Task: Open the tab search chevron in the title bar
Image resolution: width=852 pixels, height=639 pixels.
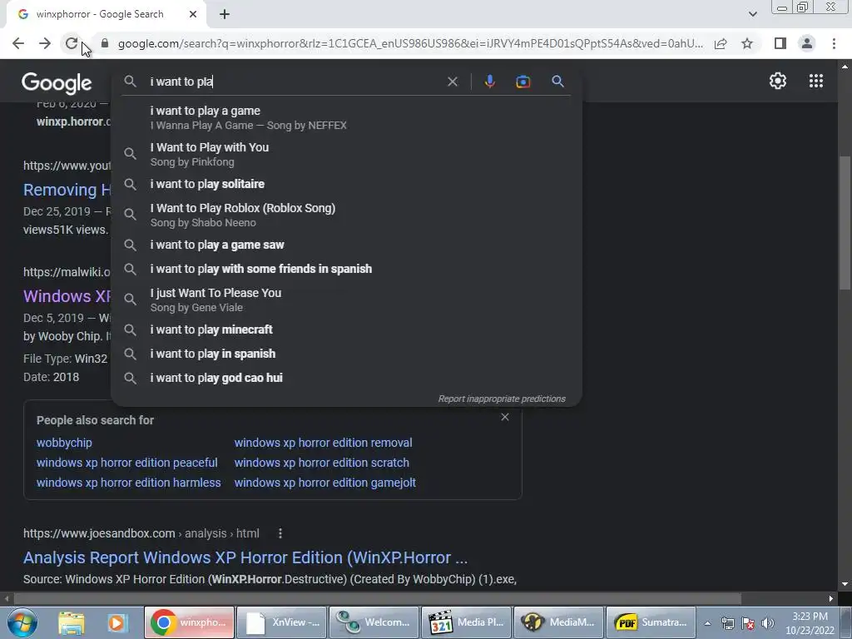Action: [752, 14]
